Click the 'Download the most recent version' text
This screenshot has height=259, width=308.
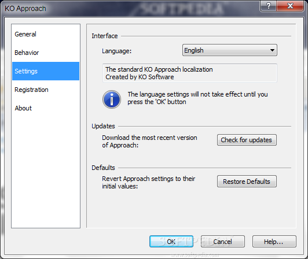click(x=149, y=138)
